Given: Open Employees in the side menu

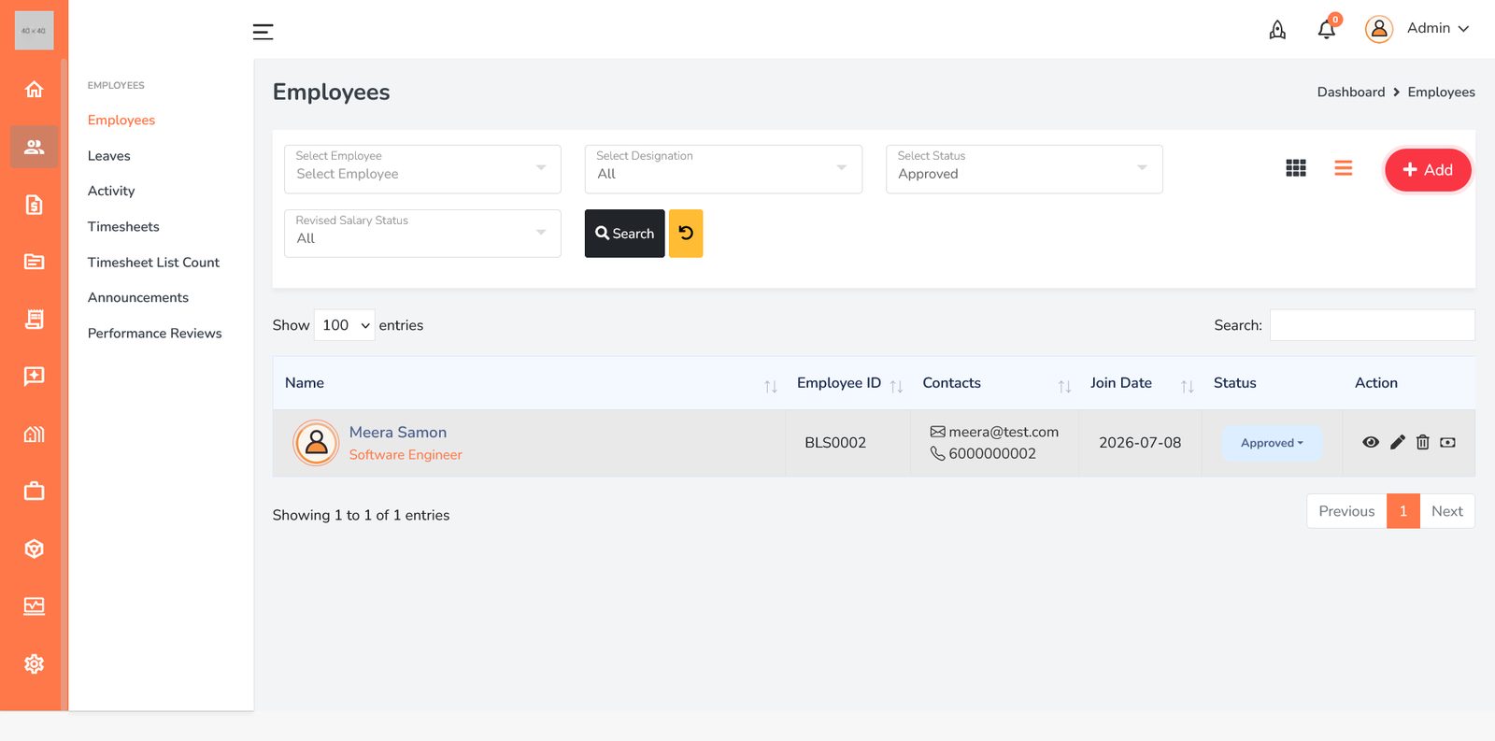Looking at the screenshot, I should pos(121,121).
